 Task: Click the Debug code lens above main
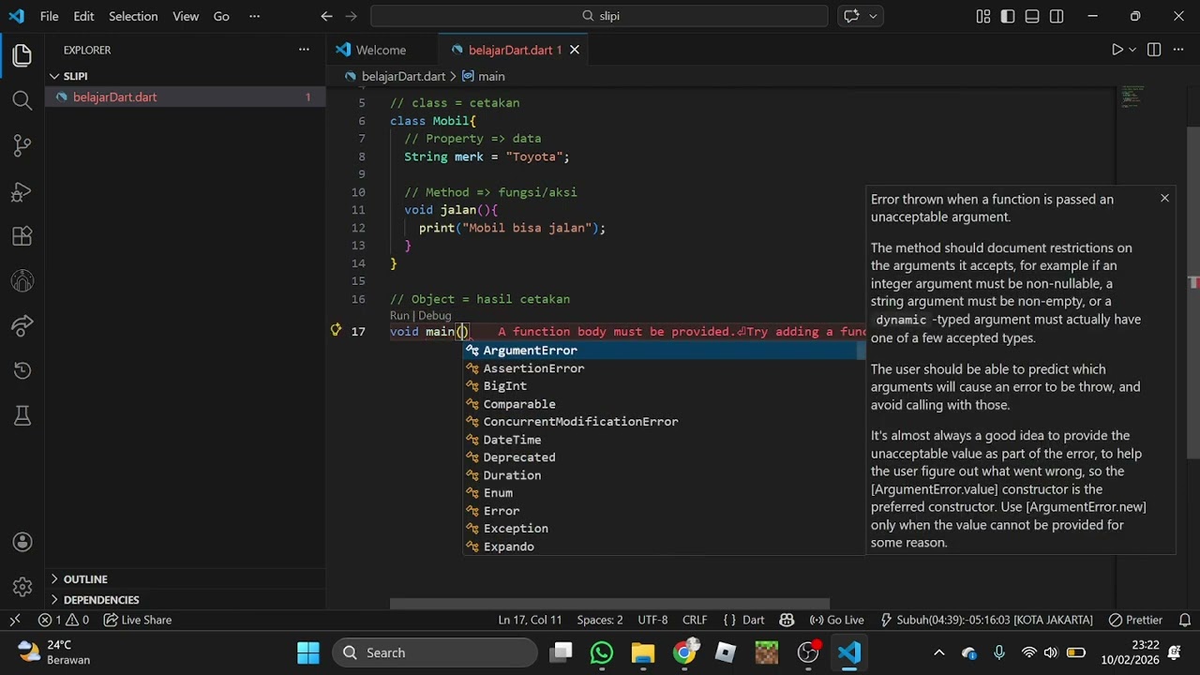point(434,316)
